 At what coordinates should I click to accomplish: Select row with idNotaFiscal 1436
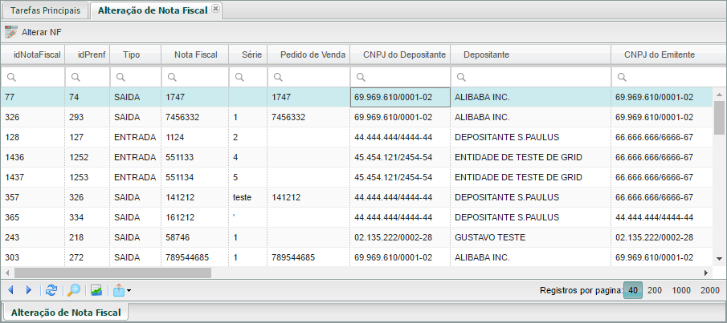click(x=357, y=157)
